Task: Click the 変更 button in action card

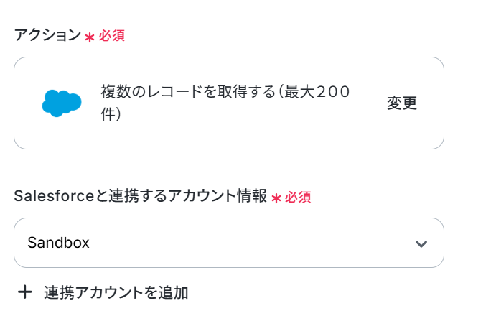Action: tap(402, 103)
